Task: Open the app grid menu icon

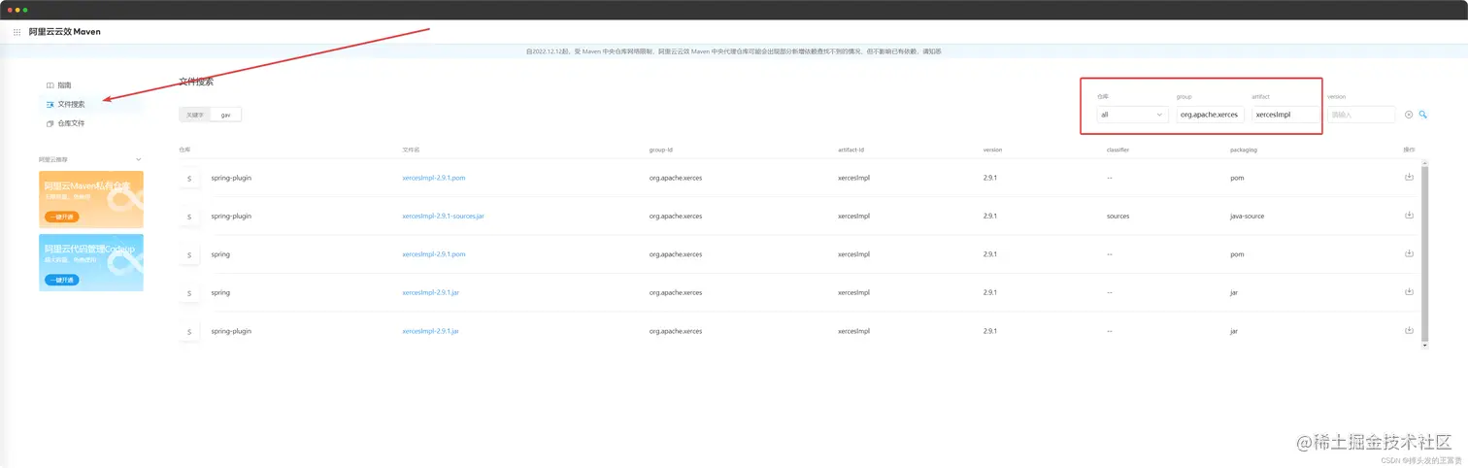Action: [17, 32]
